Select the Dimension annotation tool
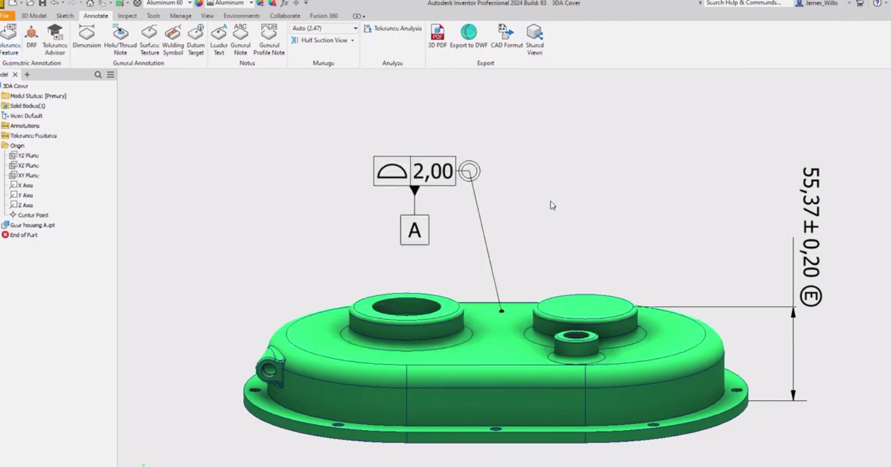 coord(87,39)
